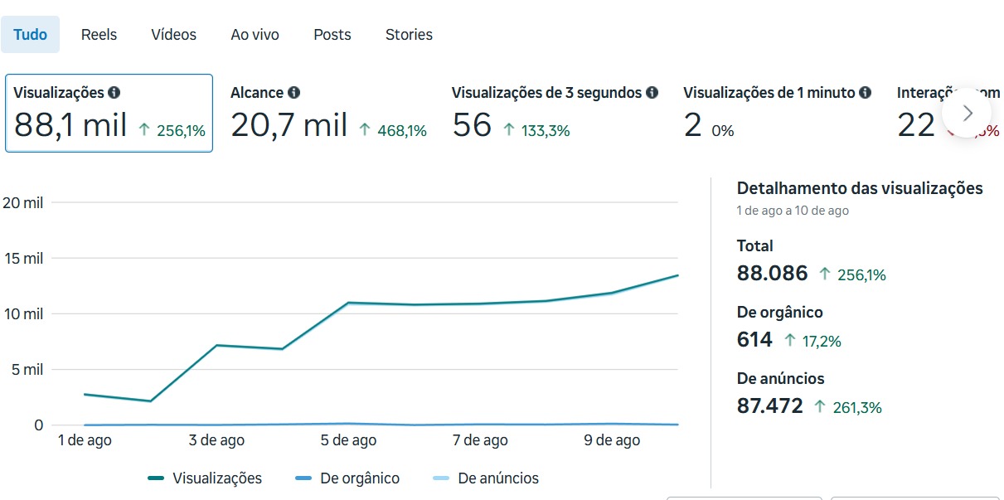Click the Visualizações 88,1 mil metric card
The height and width of the screenshot is (500, 1004).
click(x=109, y=114)
